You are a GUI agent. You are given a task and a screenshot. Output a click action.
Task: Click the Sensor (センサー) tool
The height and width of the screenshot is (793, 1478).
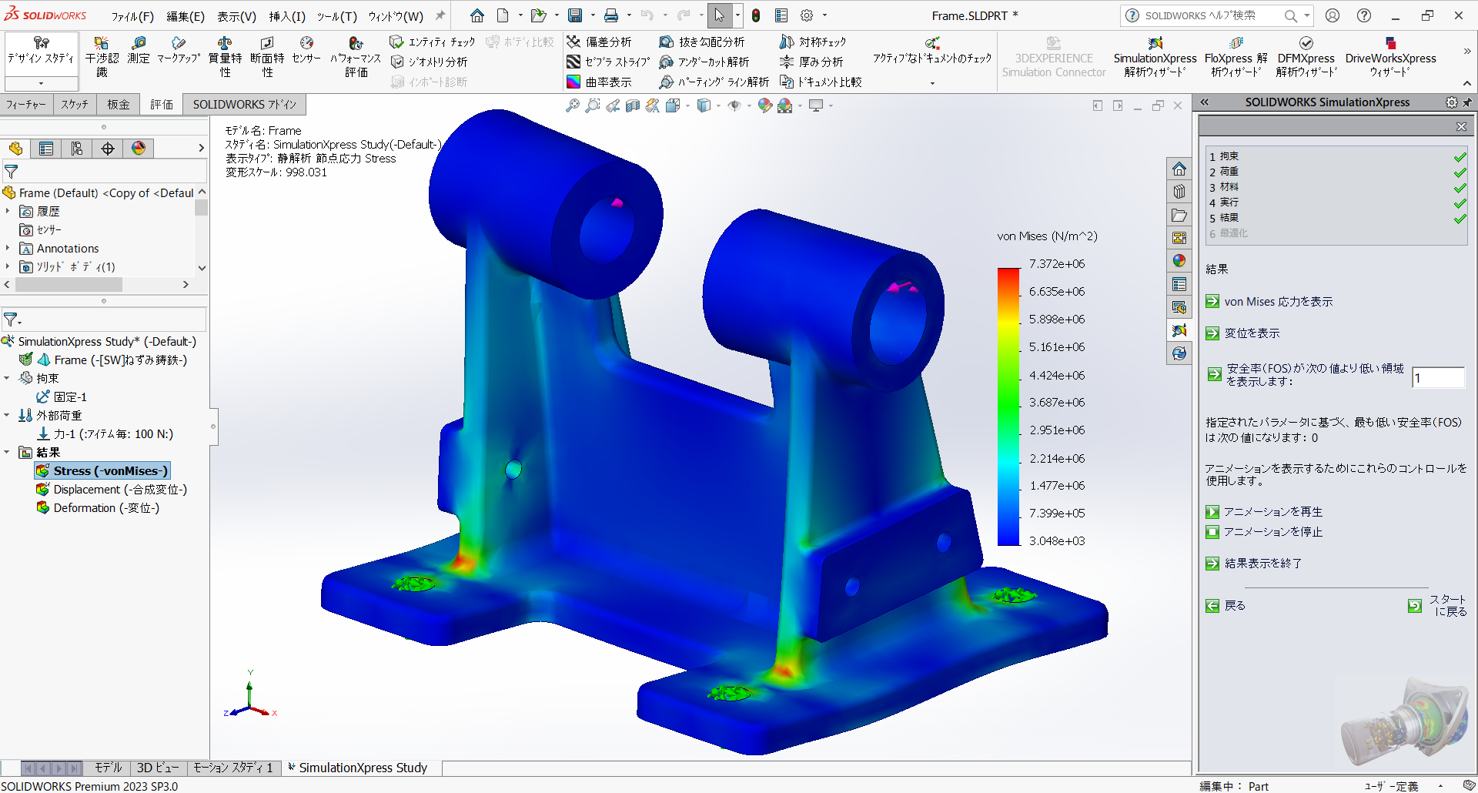(x=306, y=50)
